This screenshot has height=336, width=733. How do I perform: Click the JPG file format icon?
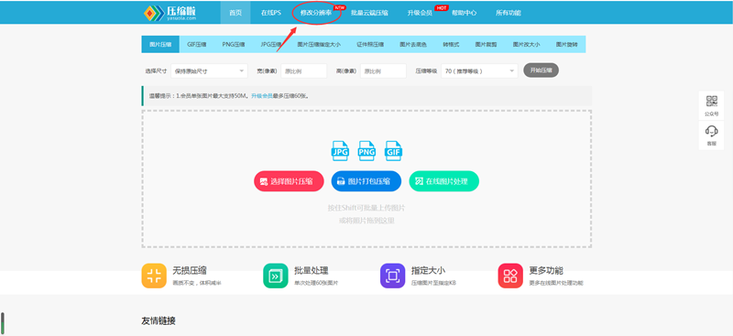(340, 151)
